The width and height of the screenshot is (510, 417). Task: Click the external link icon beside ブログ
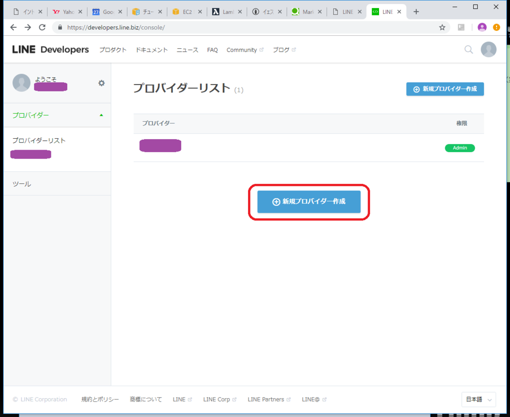293,49
